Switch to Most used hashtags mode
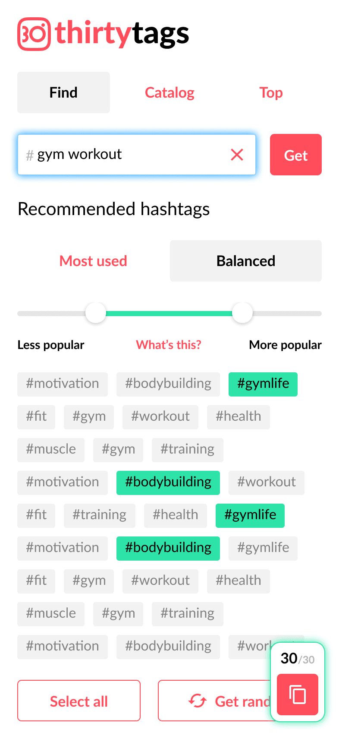 (x=93, y=261)
